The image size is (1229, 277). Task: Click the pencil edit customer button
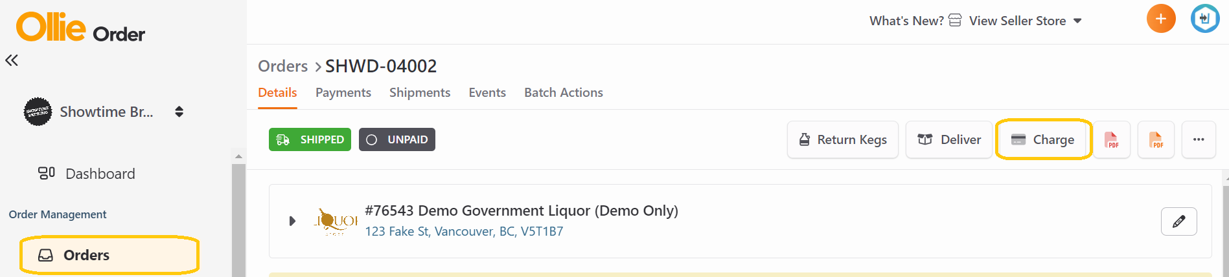pyautogui.click(x=1178, y=221)
